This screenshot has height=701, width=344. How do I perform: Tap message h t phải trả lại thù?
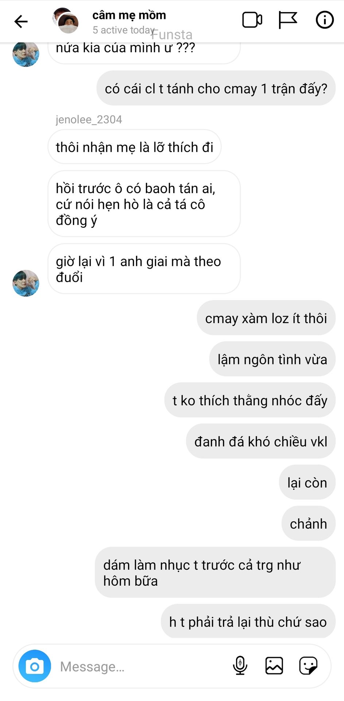coord(248,621)
